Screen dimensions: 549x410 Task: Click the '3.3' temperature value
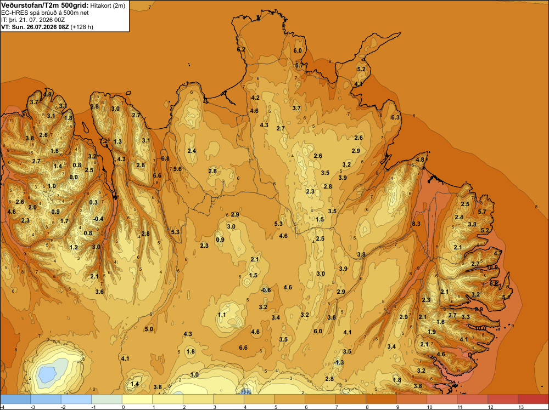click(466, 317)
